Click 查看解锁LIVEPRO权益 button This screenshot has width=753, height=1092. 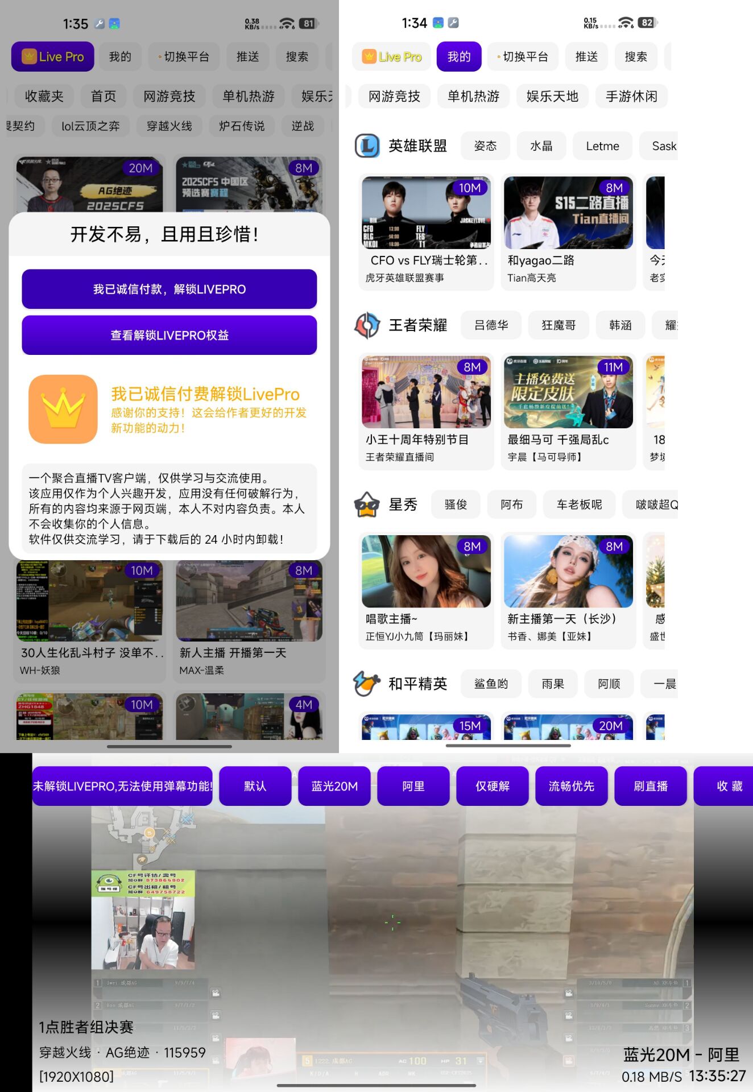point(169,335)
